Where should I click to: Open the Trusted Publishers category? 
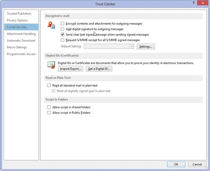(x=19, y=14)
